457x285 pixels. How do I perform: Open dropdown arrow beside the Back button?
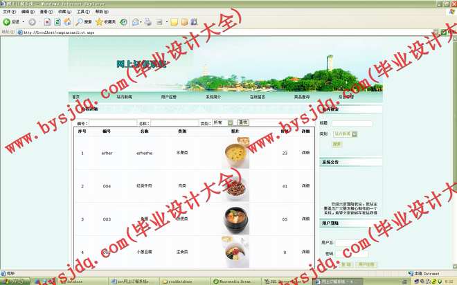point(22,21)
